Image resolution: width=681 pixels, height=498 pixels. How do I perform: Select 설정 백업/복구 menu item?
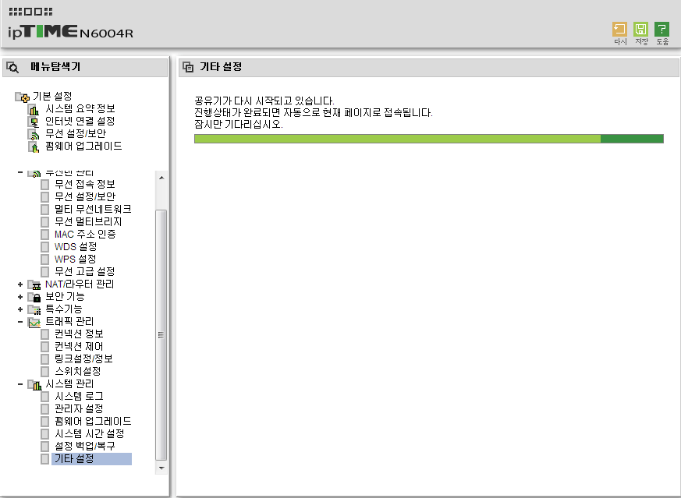pos(85,446)
